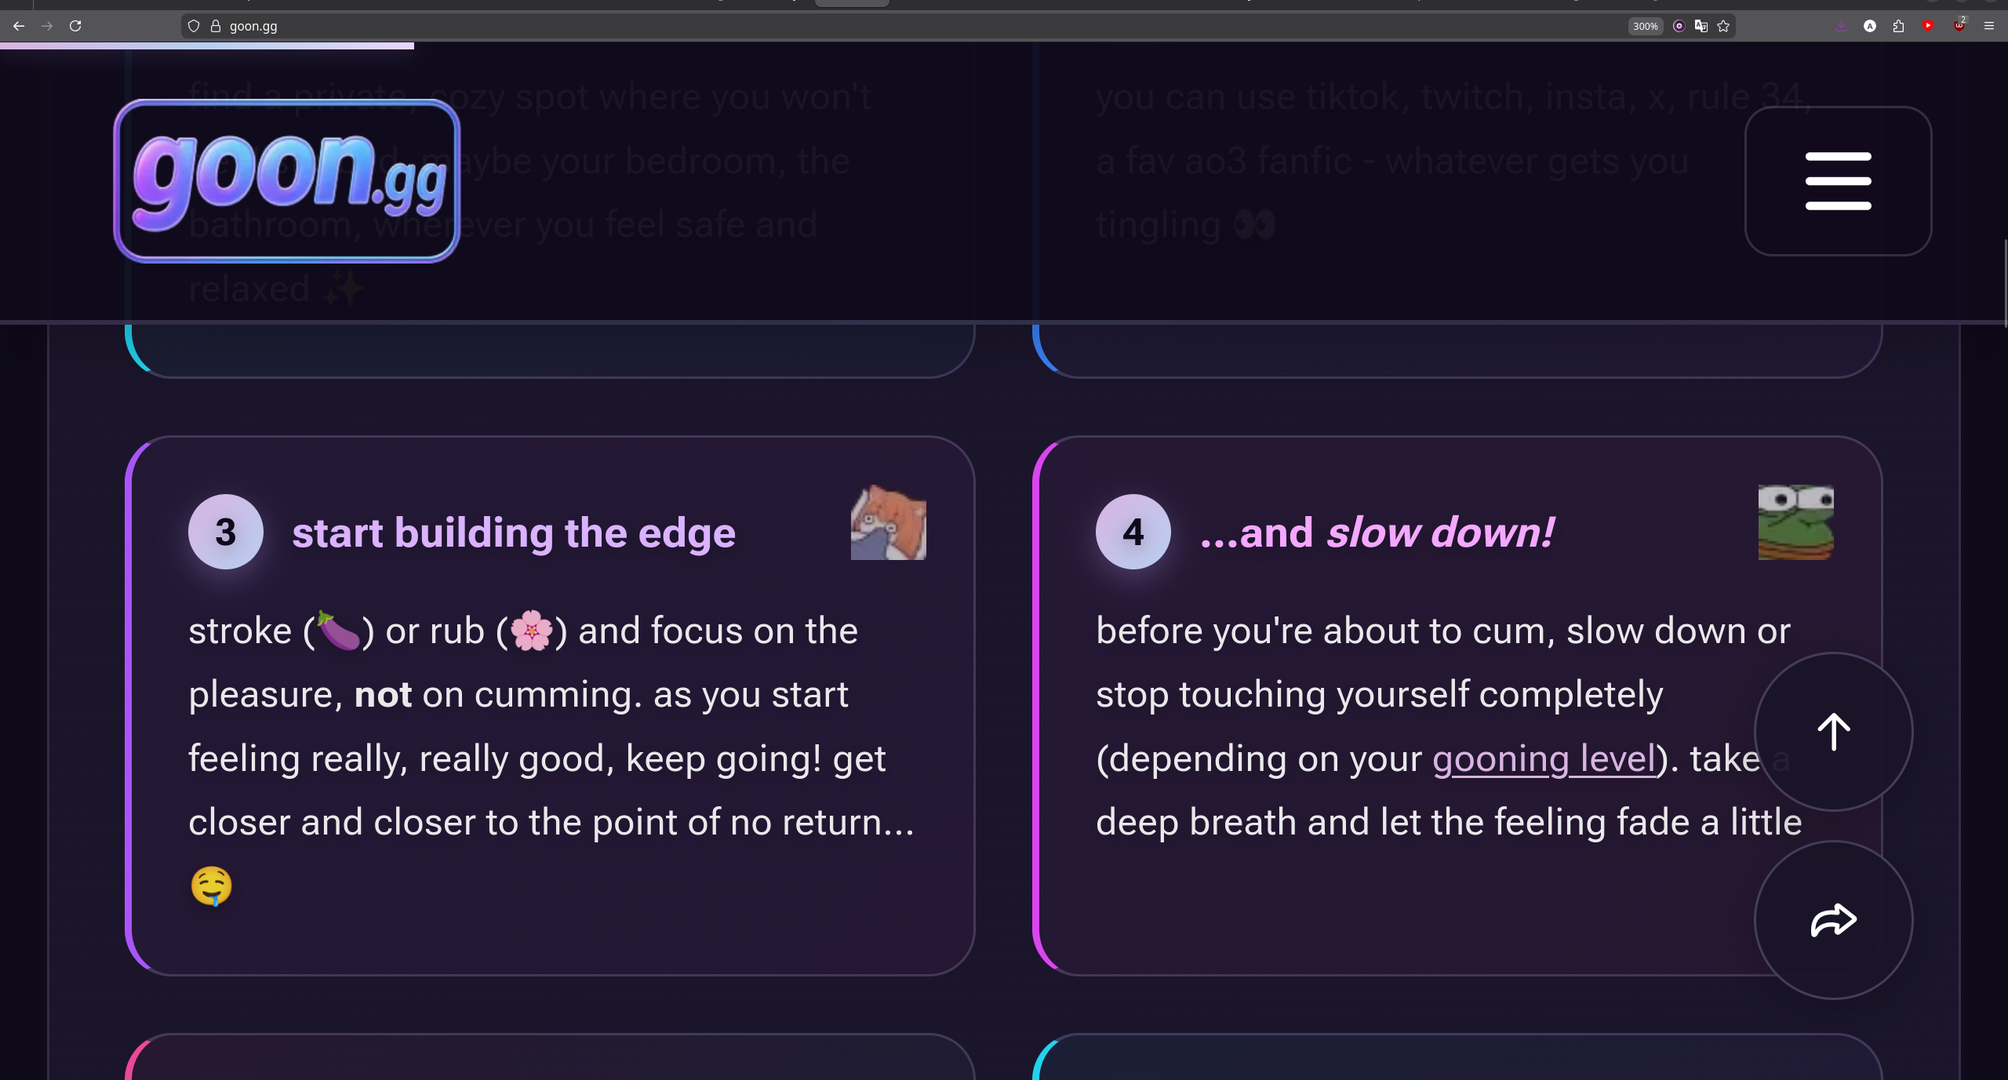Click the tracking protection shield icon
This screenshot has height=1080, width=2008.
point(194,26)
